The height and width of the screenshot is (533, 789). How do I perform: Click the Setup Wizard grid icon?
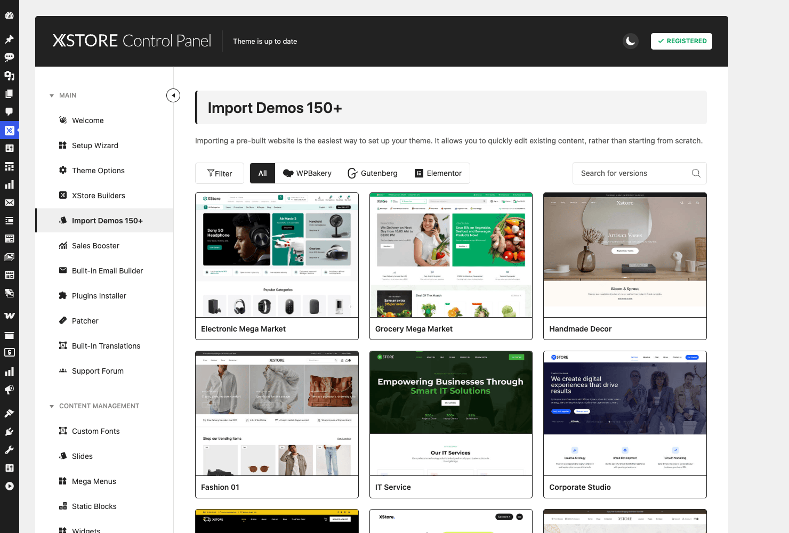pos(63,145)
